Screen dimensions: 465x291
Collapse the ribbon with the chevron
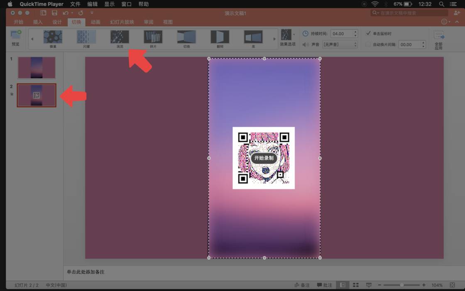tap(457, 22)
